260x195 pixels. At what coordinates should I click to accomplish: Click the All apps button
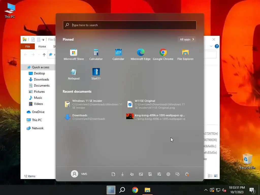187,39
